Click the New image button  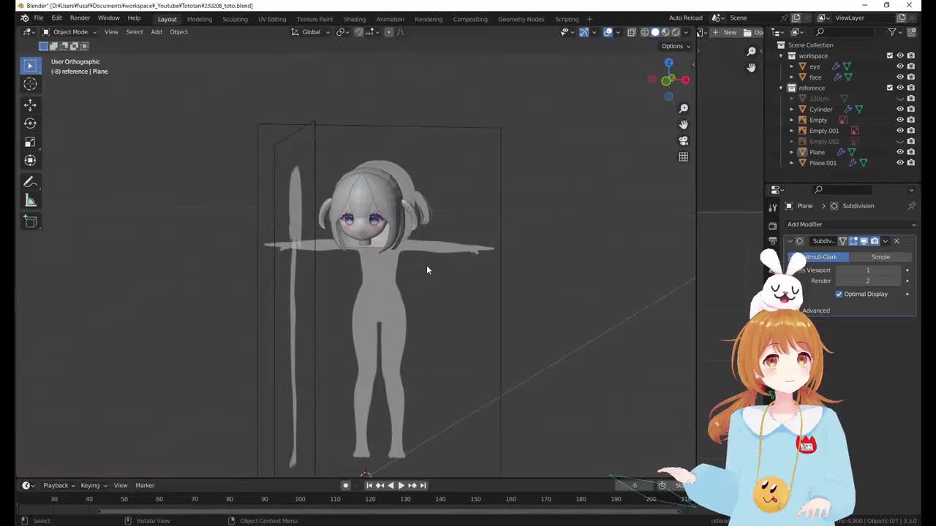pyautogui.click(x=725, y=32)
